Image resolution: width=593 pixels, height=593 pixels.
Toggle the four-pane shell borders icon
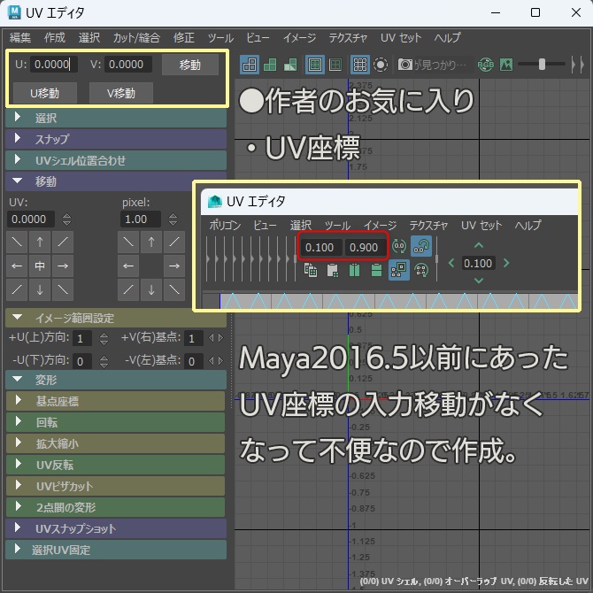point(335,65)
